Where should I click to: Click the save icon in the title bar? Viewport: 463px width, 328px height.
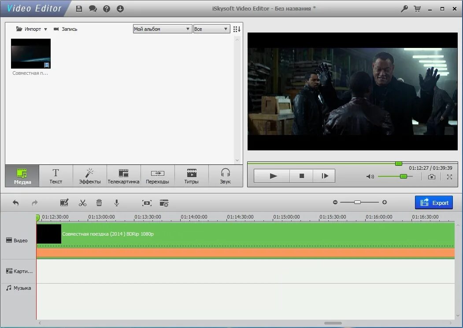78,8
